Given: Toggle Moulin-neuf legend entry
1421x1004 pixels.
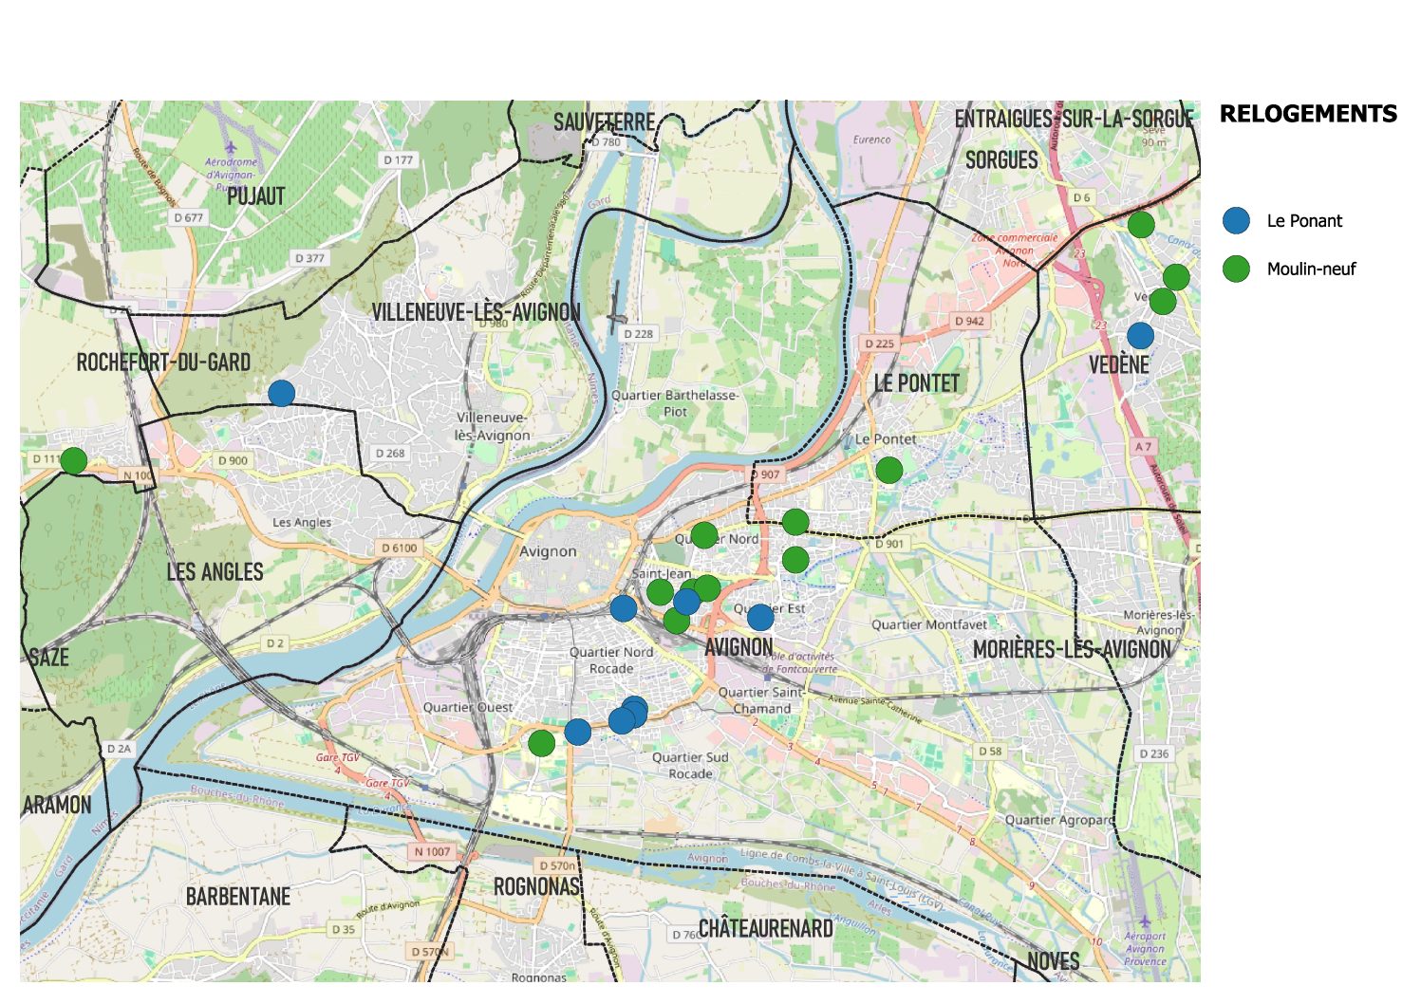Looking at the screenshot, I should 1311,270.
